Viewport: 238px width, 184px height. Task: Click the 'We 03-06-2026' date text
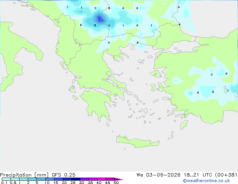158,175
